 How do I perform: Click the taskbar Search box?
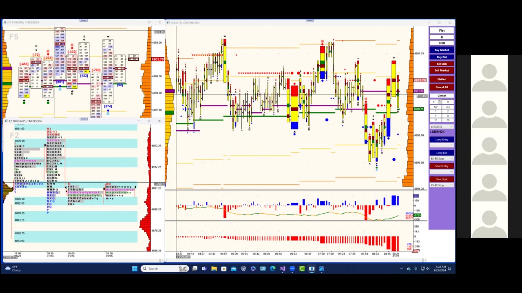[x=164, y=269]
